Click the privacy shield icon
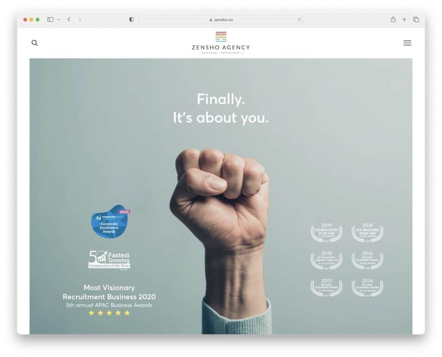The width and height of the screenshot is (442, 357). pyautogui.click(x=131, y=19)
